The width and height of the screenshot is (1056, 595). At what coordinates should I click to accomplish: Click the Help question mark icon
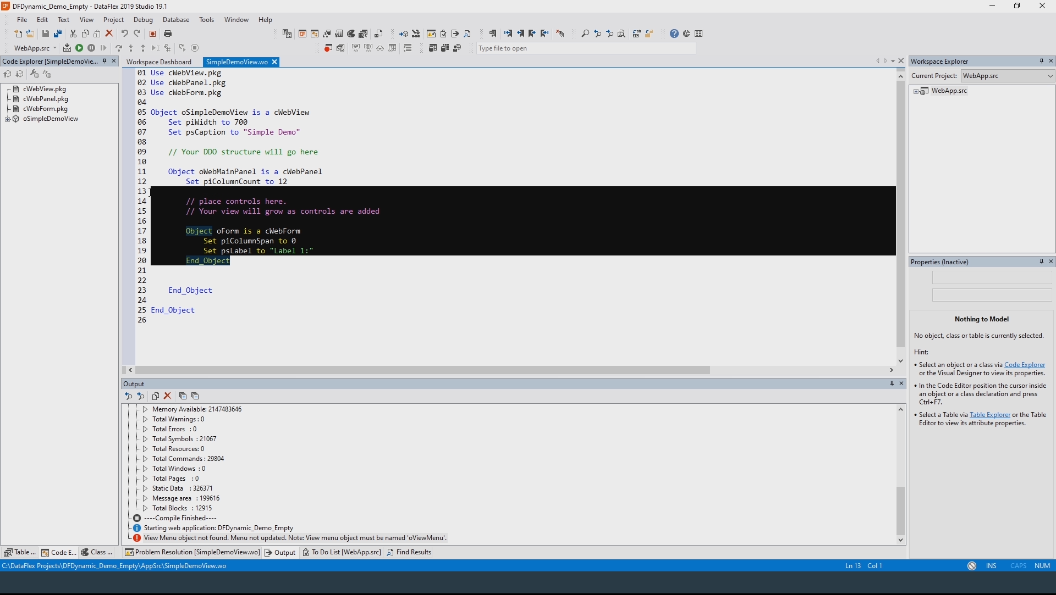674,34
